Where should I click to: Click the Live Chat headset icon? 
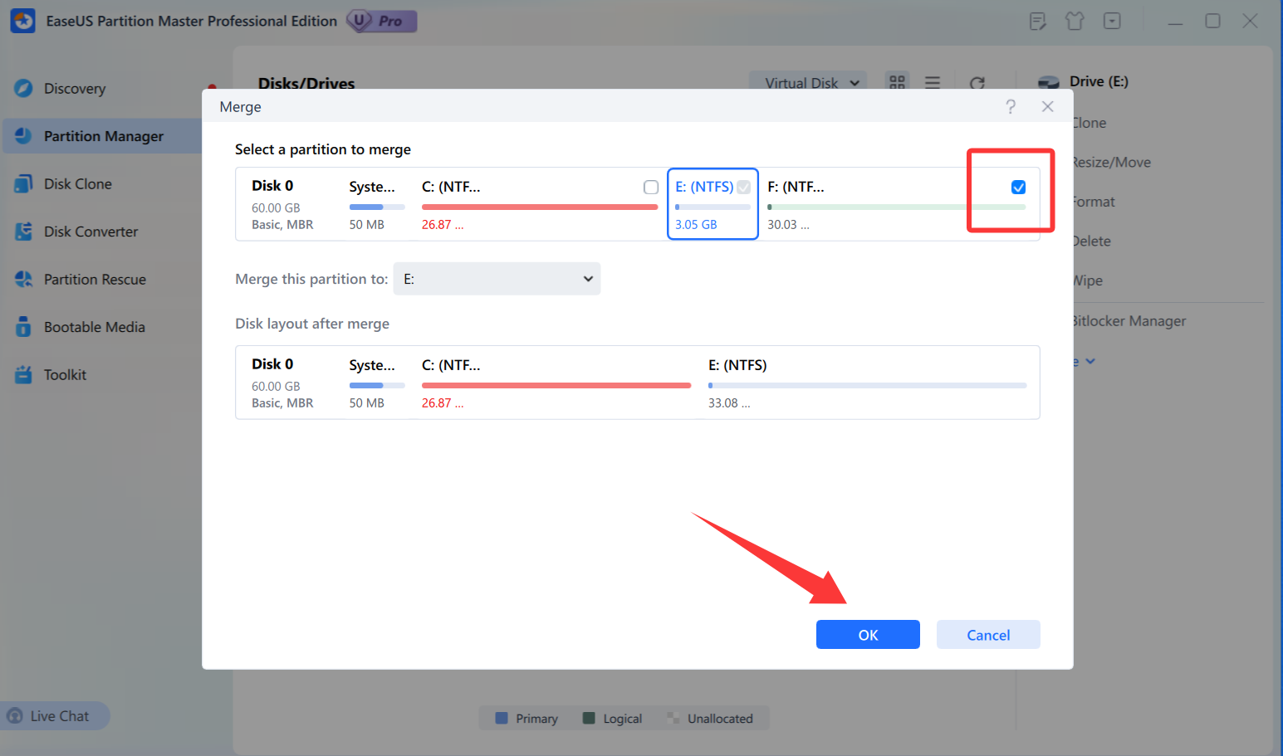pos(15,715)
